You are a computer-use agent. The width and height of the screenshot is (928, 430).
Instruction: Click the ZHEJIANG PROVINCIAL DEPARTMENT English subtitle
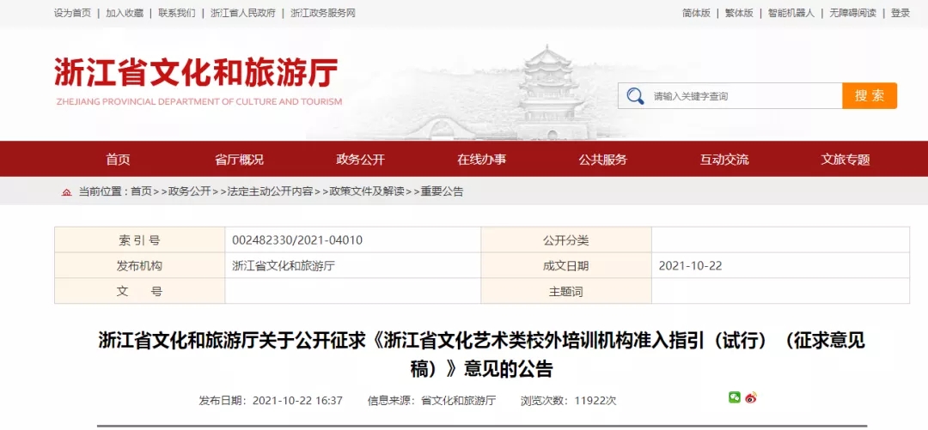tap(198, 102)
